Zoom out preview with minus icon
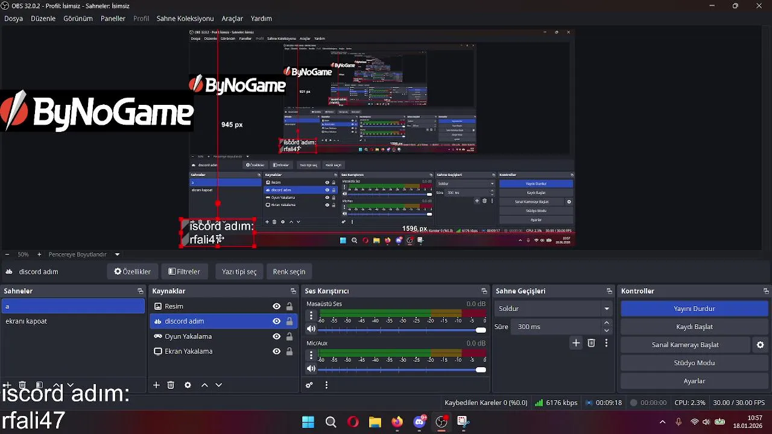 point(7,254)
